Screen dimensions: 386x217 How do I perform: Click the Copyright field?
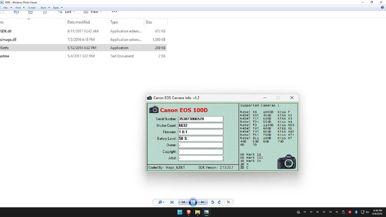coord(201,151)
